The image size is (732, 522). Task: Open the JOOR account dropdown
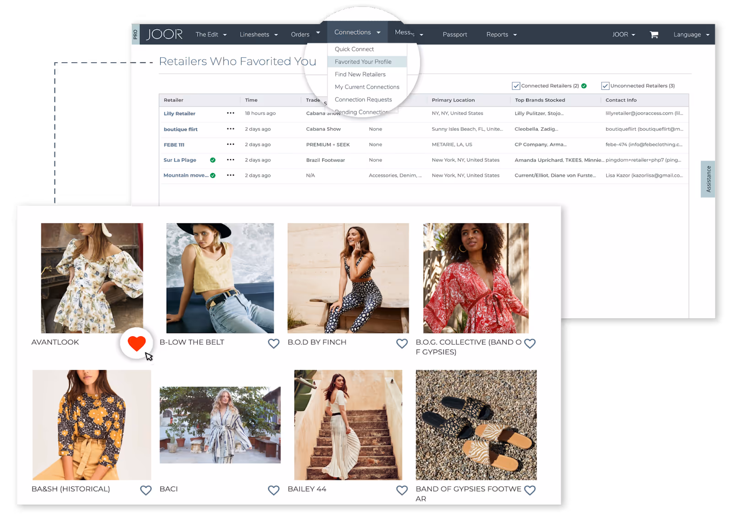pyautogui.click(x=624, y=35)
